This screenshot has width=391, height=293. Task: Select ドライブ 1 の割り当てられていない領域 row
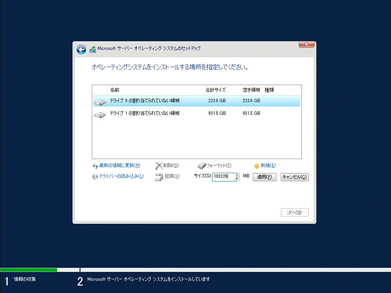(x=197, y=113)
